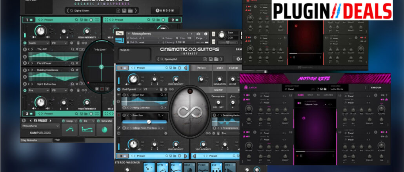
Task: Open preset folder beside Digital Storm
Action: coord(130,11)
